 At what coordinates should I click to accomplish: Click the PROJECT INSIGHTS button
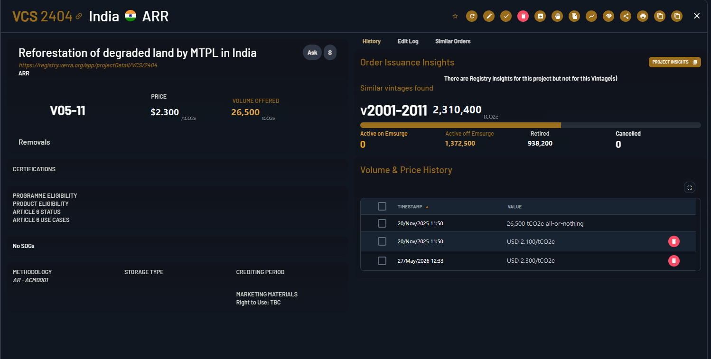[674, 62]
